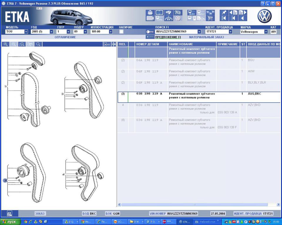The width and height of the screenshot is (282, 225).
Task: Expand the ПОИСК FI VIN dropdown
Action: 199,32
